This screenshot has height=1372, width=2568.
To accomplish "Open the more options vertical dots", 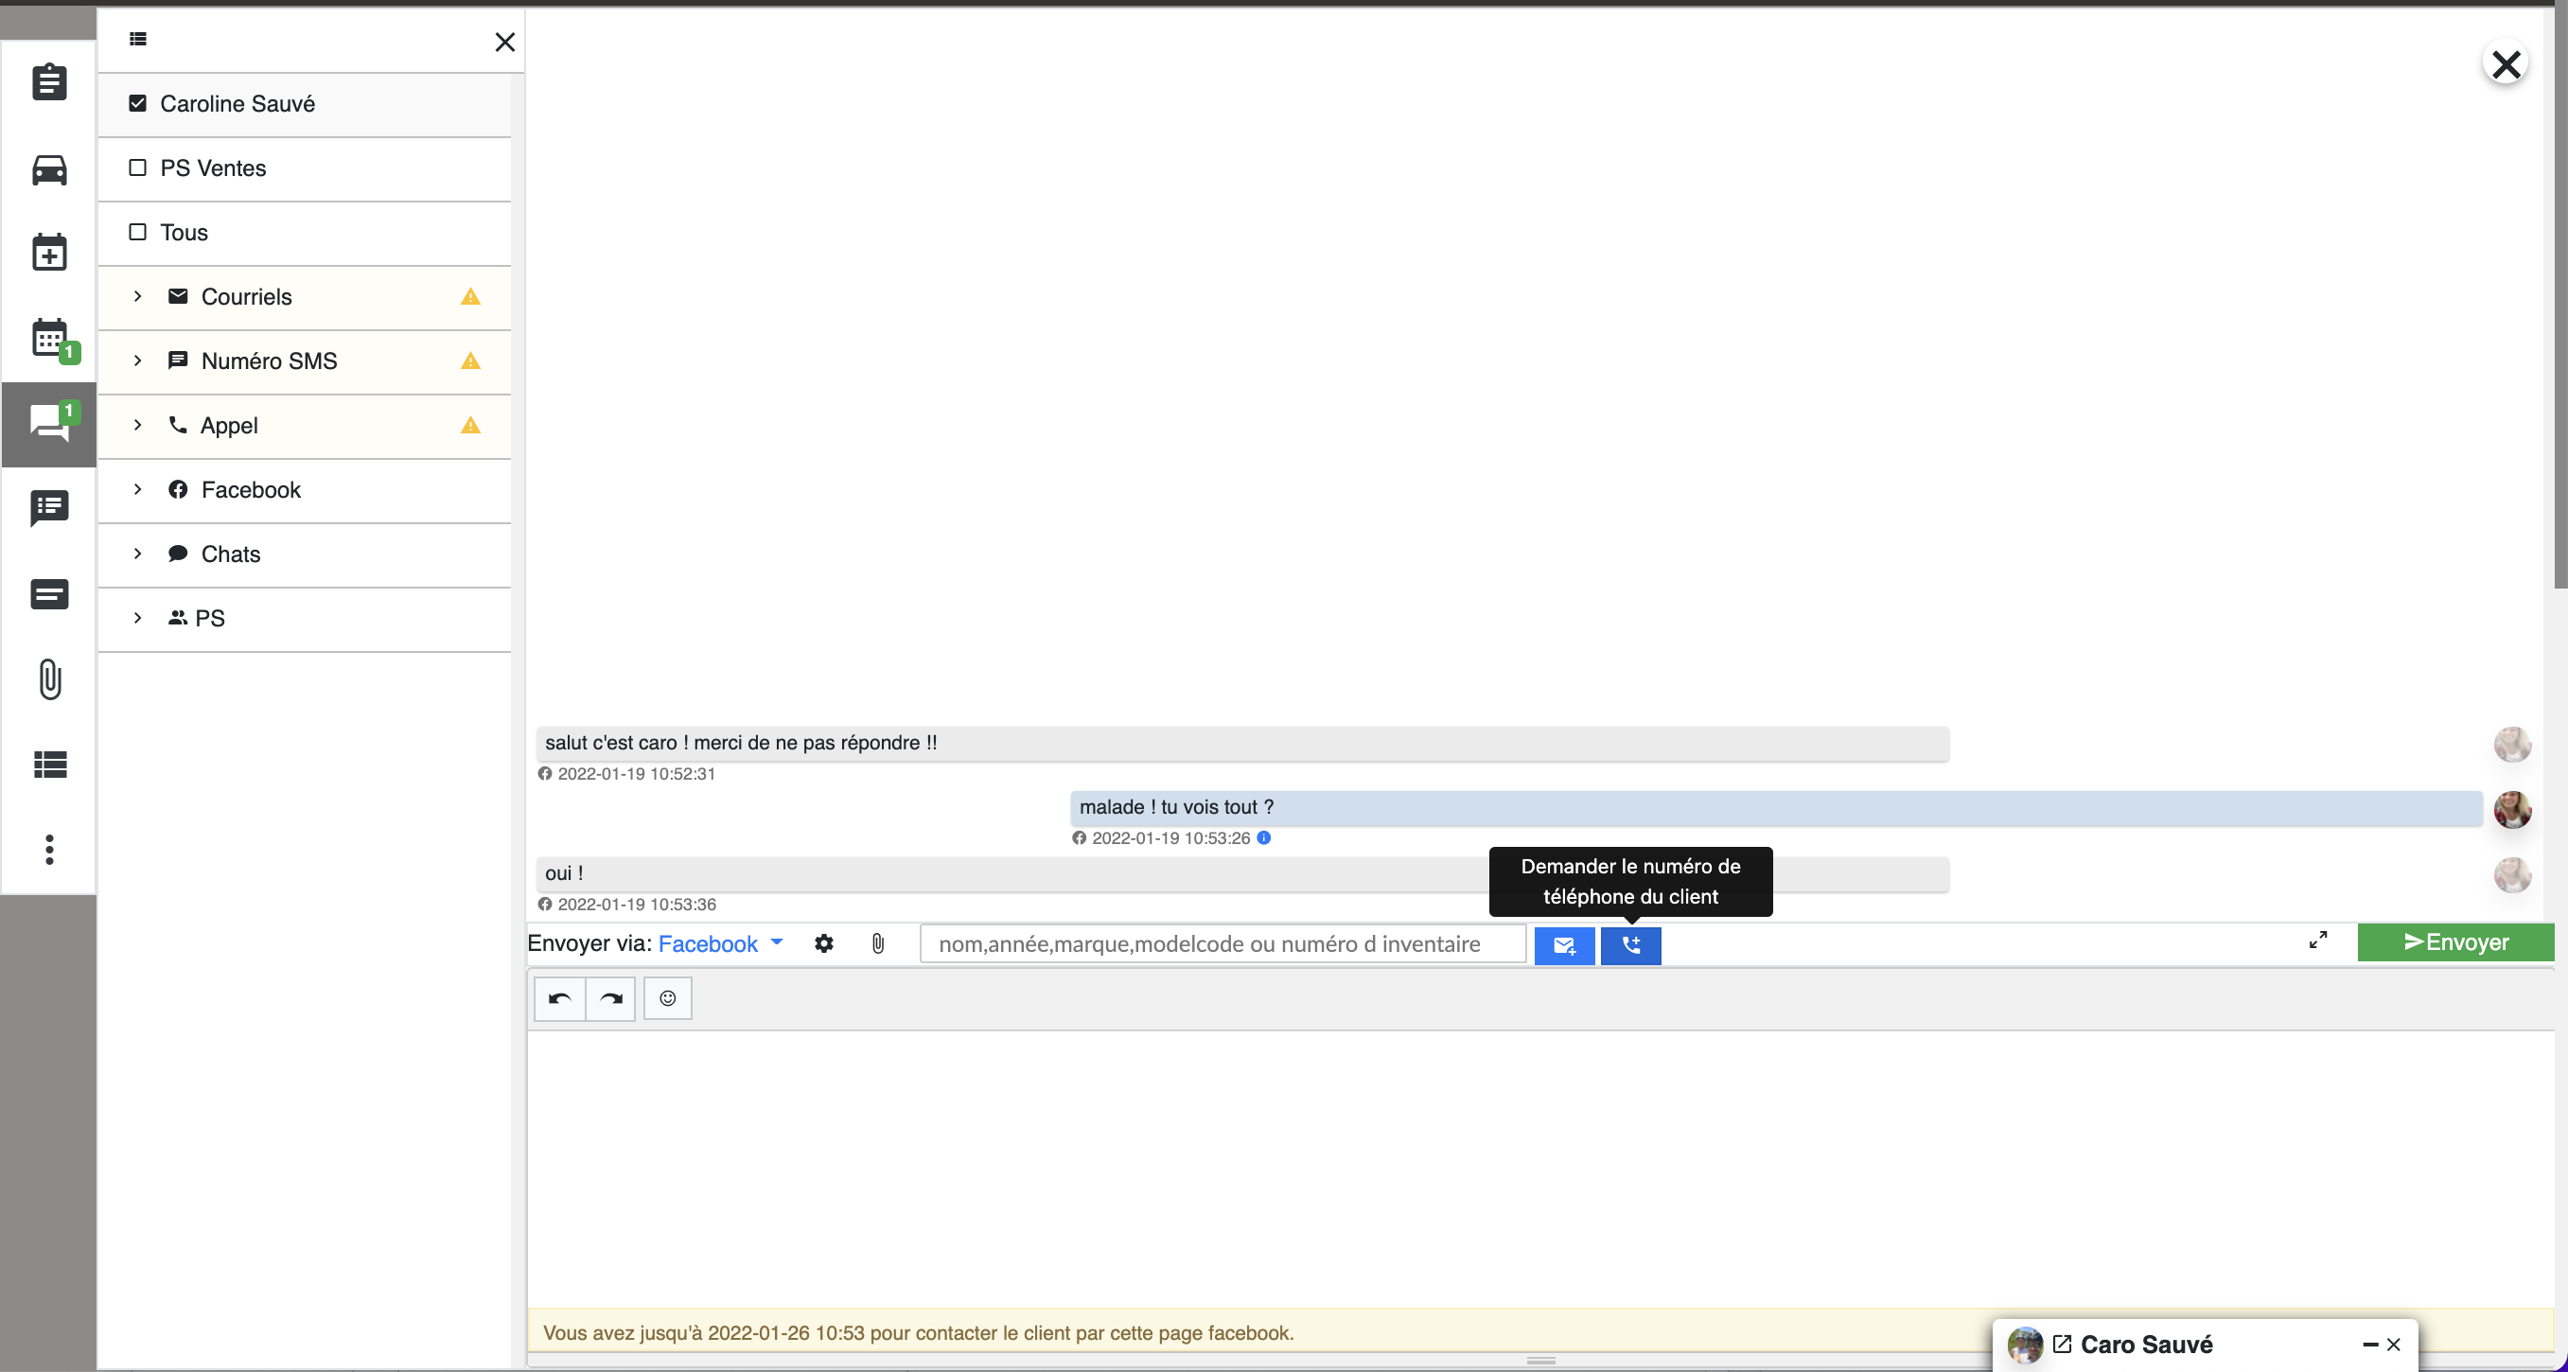I will [x=49, y=850].
